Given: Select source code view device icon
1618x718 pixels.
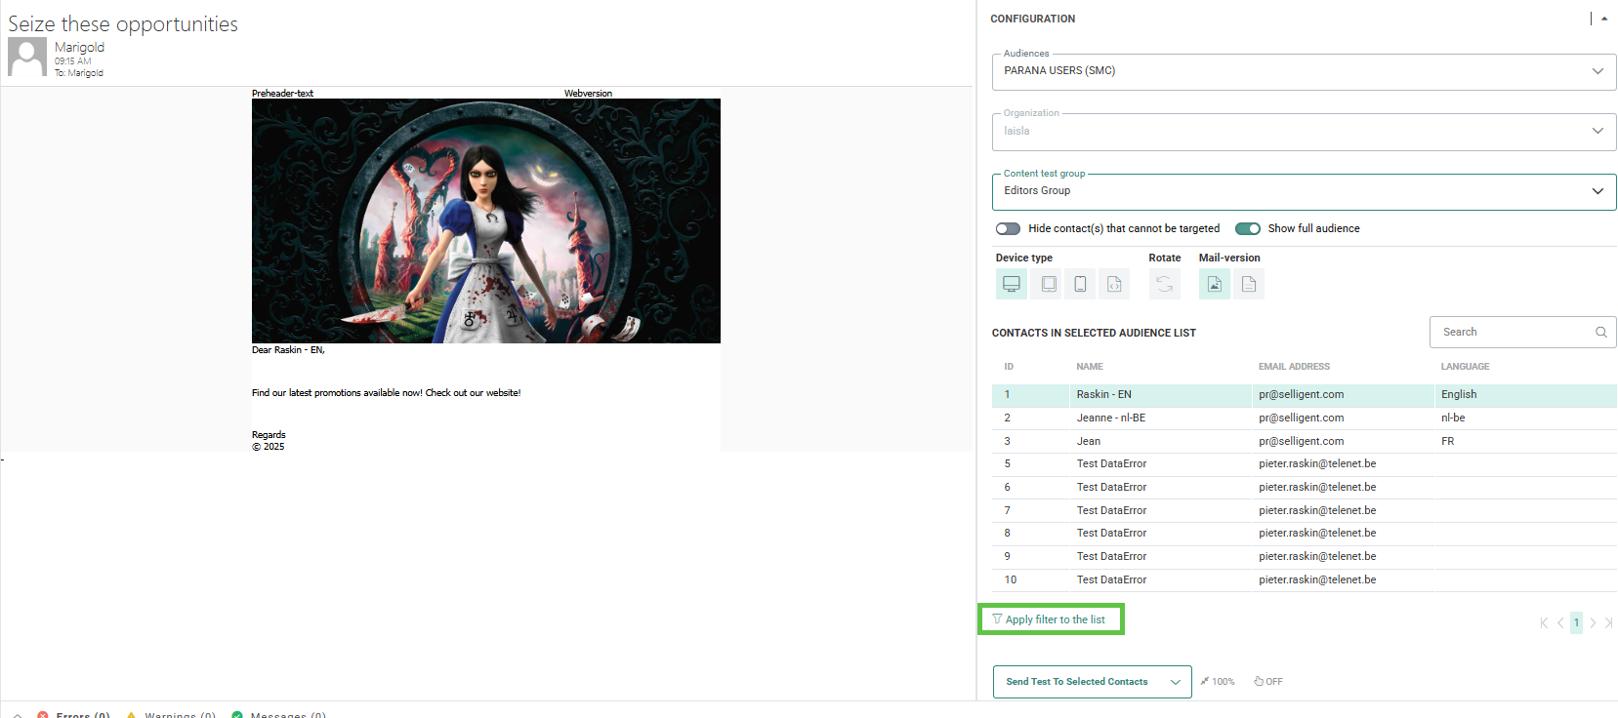Looking at the screenshot, I should click(1114, 284).
